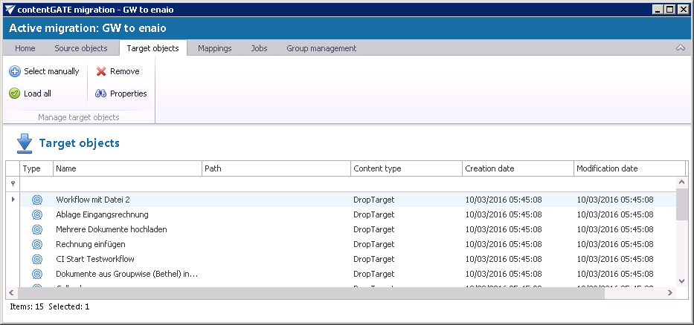Viewport: 694px width, 325px height.
Task: Select the row Dokumente aus Groupwise (Bethel)
Action: pos(348,275)
